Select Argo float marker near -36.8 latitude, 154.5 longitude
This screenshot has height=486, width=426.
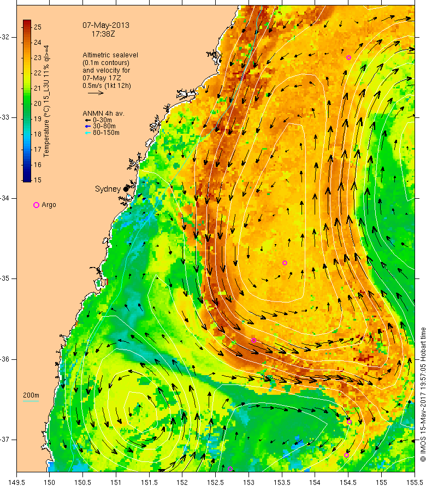(x=349, y=422)
